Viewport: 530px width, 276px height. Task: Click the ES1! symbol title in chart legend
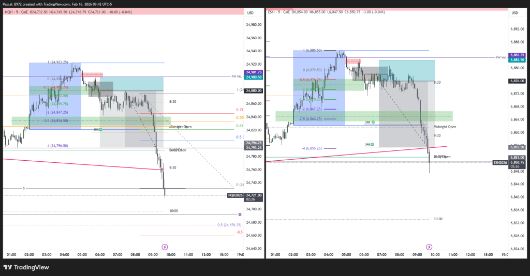(x=273, y=12)
